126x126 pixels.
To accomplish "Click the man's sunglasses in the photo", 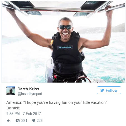I will (x=65, y=27).
